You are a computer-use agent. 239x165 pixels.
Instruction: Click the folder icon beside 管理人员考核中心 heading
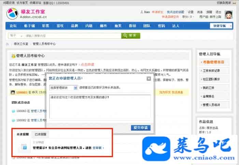(x=13, y=56)
